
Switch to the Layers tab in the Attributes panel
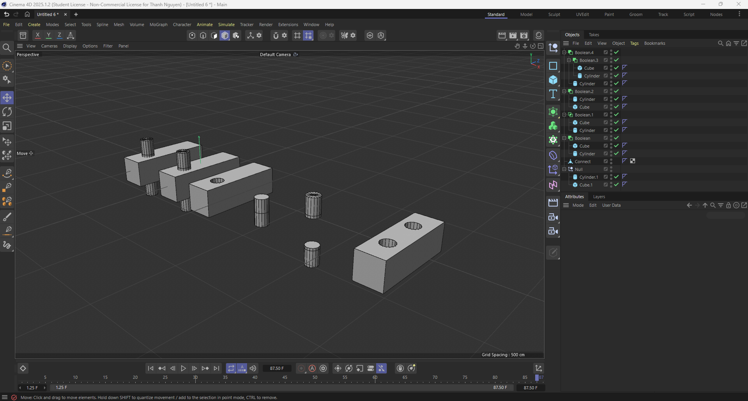pos(598,197)
